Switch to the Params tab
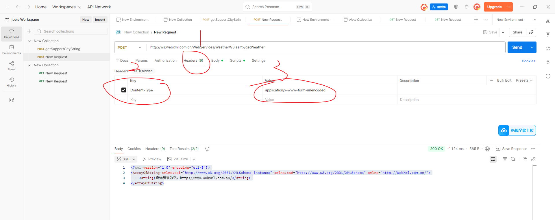The height and width of the screenshot is (220, 555). [142, 61]
